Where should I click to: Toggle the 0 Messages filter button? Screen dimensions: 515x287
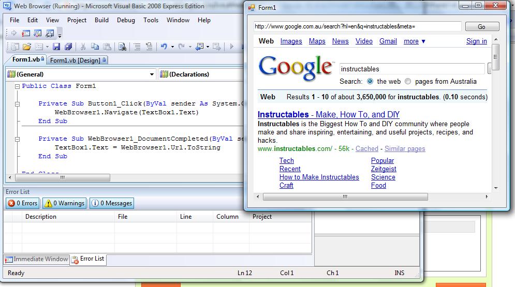[112, 203]
